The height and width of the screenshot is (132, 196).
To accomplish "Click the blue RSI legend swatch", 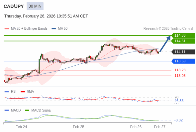I will (x=7, y=92).
